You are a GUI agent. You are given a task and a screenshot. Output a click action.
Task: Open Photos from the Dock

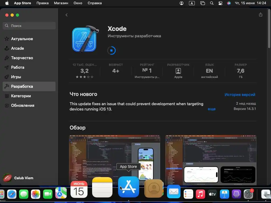36,194
